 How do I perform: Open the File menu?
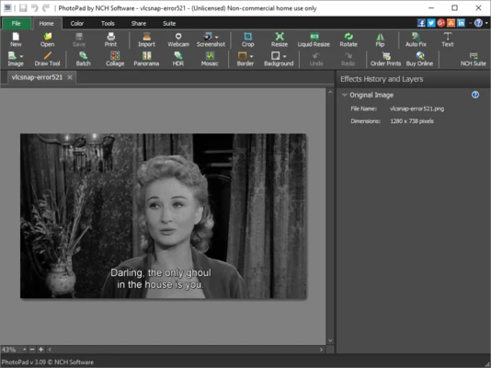pyautogui.click(x=17, y=24)
